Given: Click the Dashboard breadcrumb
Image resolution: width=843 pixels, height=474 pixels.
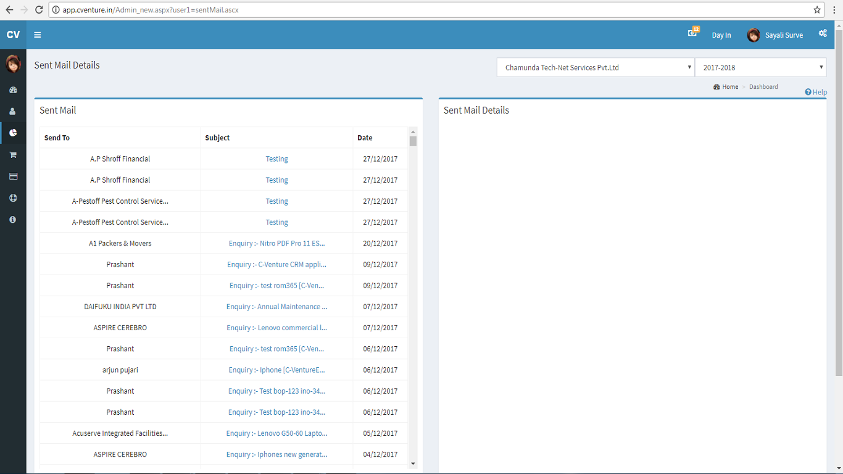Looking at the screenshot, I should tap(763, 87).
